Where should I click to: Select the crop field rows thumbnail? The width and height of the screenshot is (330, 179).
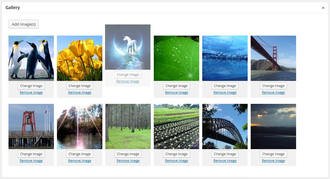177,126
